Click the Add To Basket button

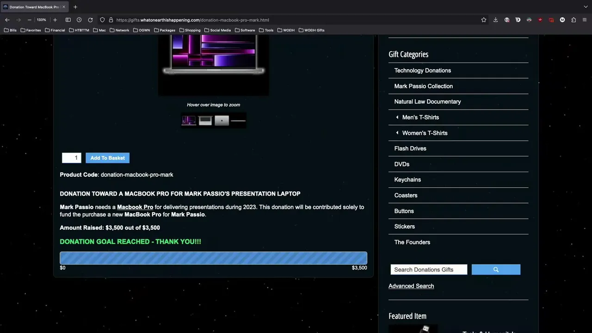pos(108,158)
